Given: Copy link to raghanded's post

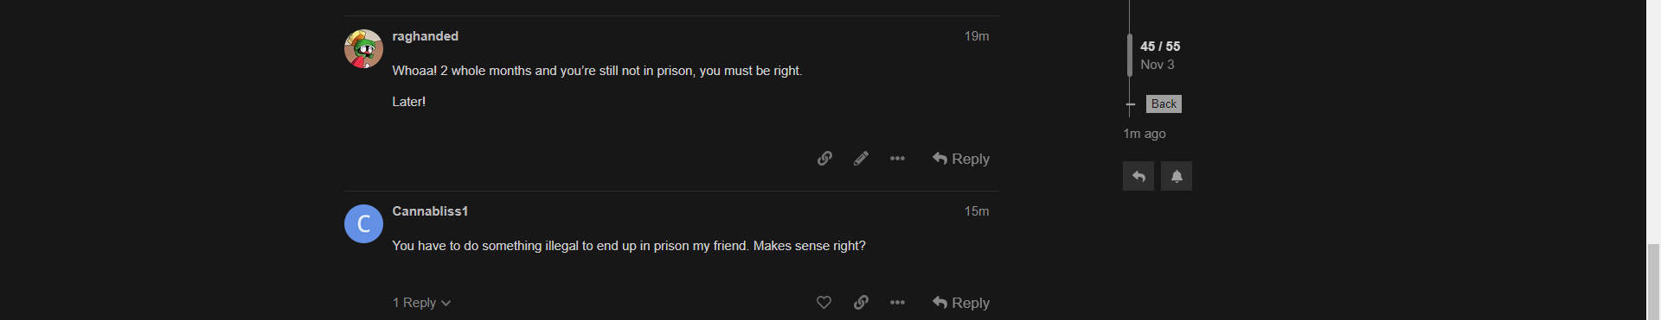Looking at the screenshot, I should coord(824,159).
